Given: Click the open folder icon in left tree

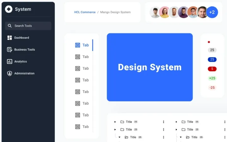Looking at the screenshot, I should click(x=126, y=137).
